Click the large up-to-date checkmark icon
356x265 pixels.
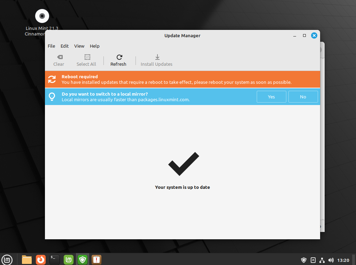(184, 164)
